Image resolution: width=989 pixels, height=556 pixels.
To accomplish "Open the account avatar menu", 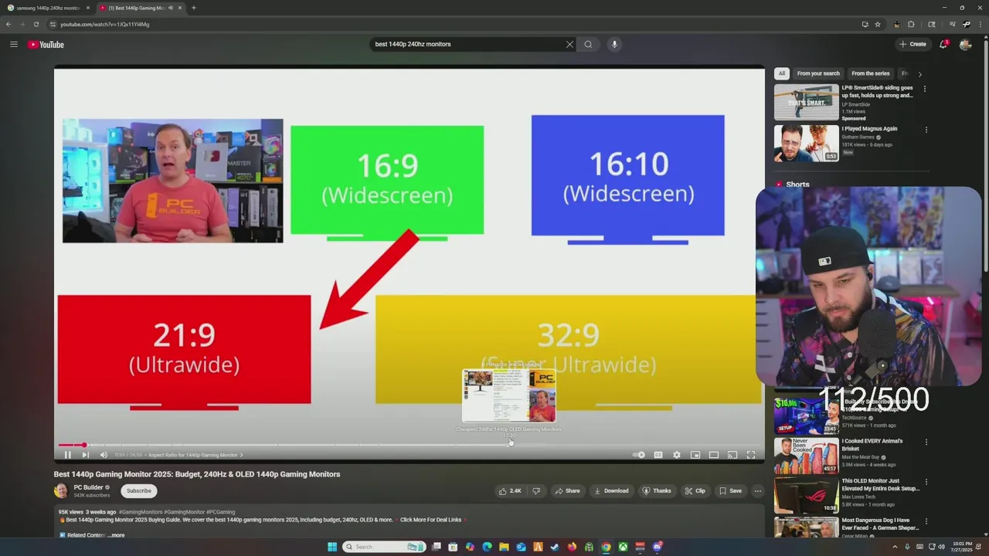I will pos(965,44).
